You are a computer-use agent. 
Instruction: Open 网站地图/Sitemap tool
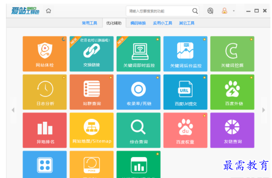(x=92, y=130)
